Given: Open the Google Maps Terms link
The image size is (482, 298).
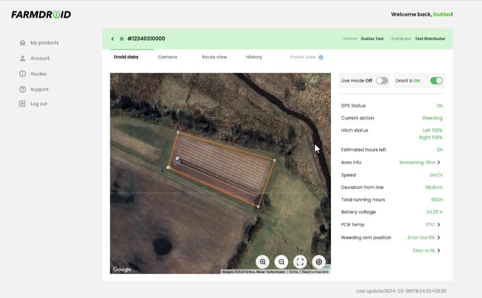Looking at the screenshot, I should click(293, 271).
